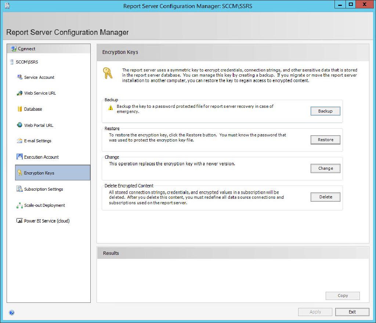
Task: Copy the Results output
Action: [342, 296]
